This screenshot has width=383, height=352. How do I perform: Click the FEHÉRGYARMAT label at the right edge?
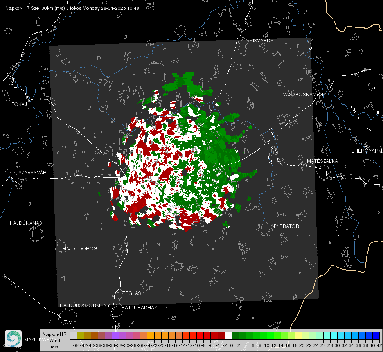coord(366,151)
